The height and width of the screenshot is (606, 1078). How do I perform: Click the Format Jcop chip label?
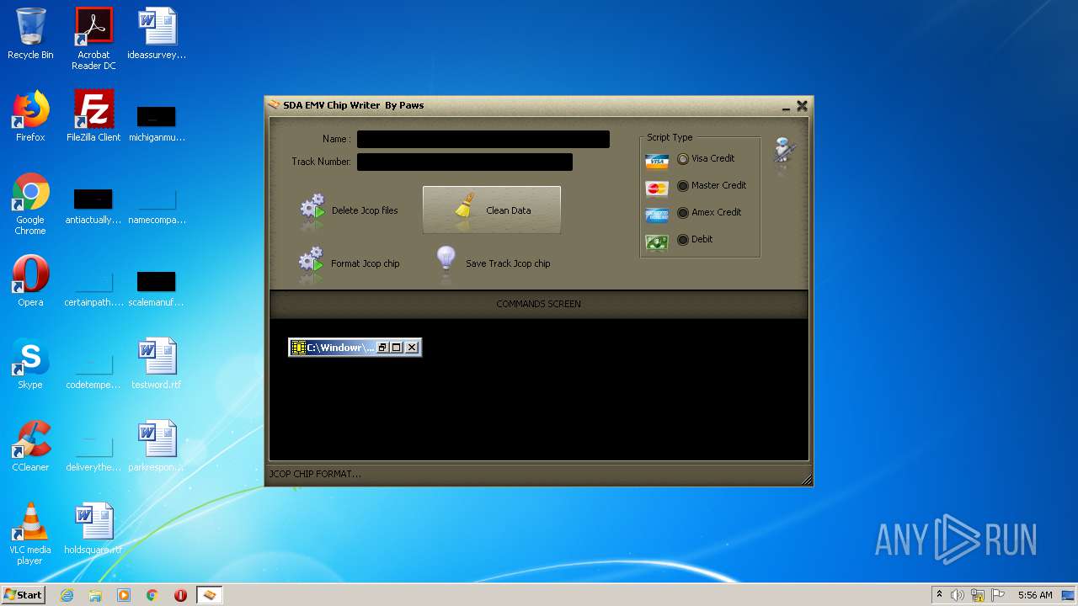pyautogui.click(x=366, y=263)
